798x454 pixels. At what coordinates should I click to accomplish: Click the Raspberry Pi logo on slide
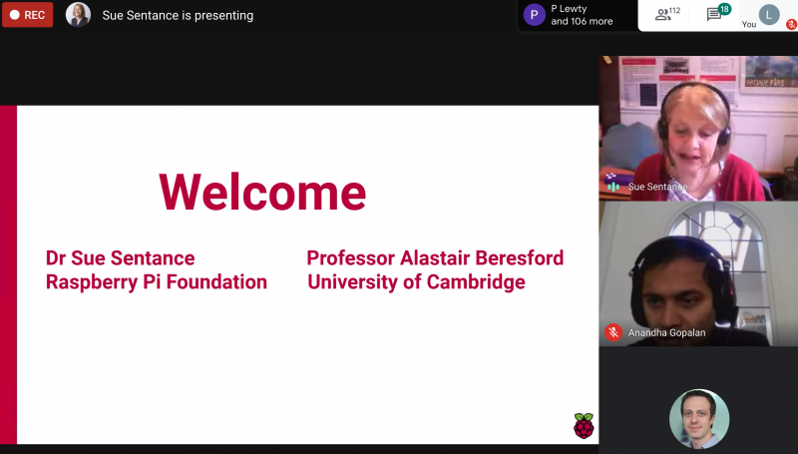pyautogui.click(x=584, y=425)
